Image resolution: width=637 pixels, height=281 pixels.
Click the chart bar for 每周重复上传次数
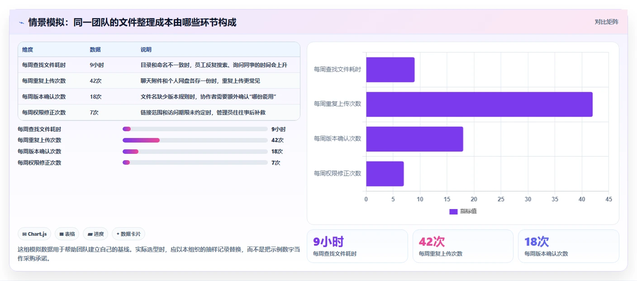coord(480,104)
